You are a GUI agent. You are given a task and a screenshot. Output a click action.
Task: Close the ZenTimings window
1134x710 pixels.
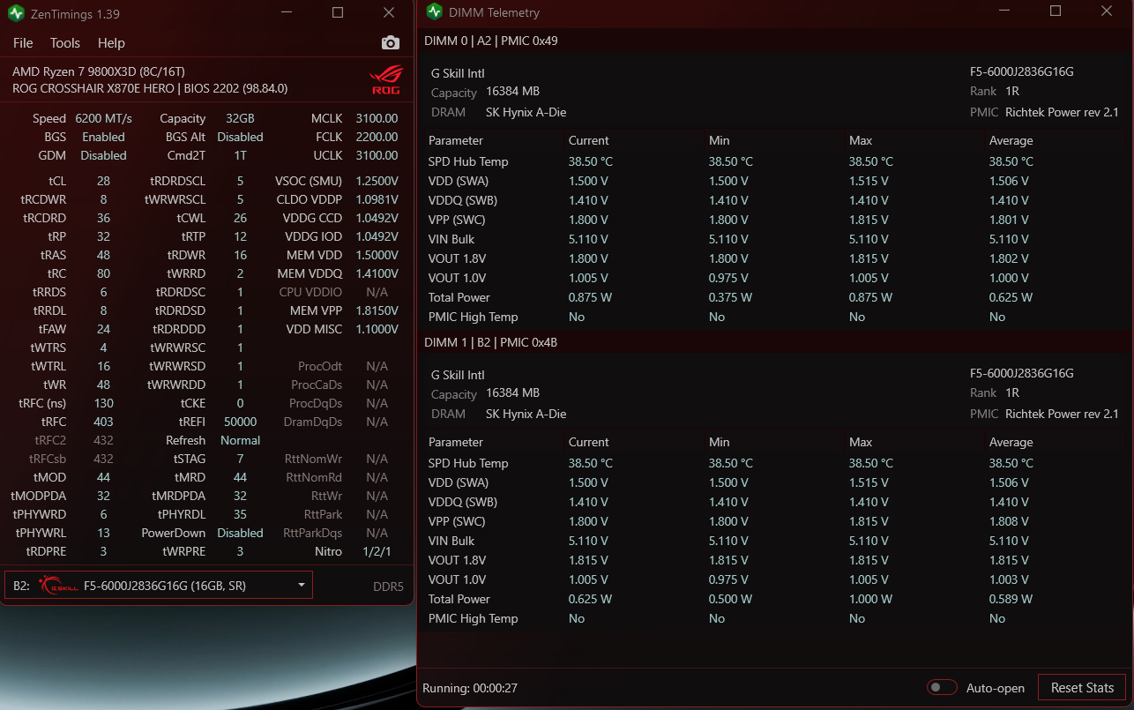coord(389,12)
